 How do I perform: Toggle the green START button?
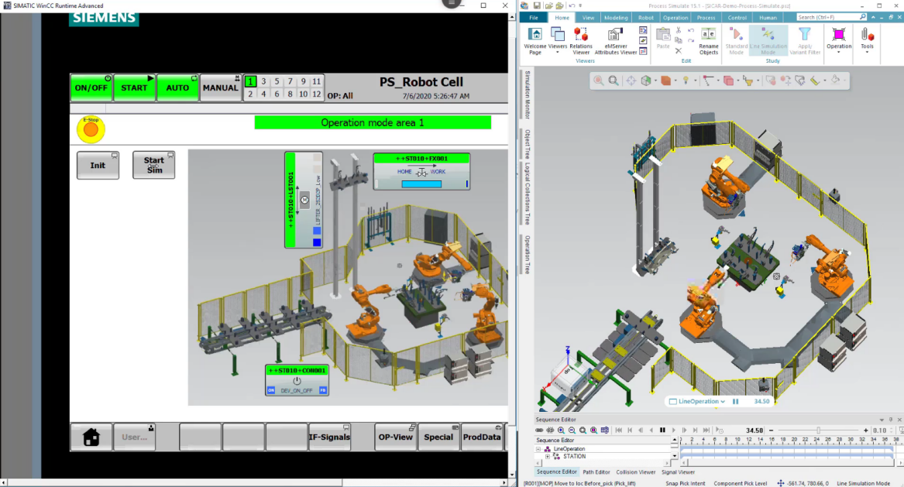click(x=134, y=87)
